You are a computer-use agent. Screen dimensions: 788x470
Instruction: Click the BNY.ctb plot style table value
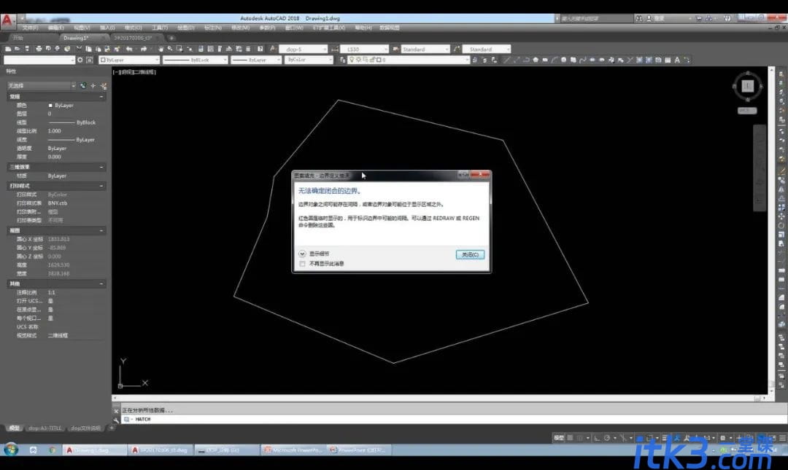pos(58,203)
